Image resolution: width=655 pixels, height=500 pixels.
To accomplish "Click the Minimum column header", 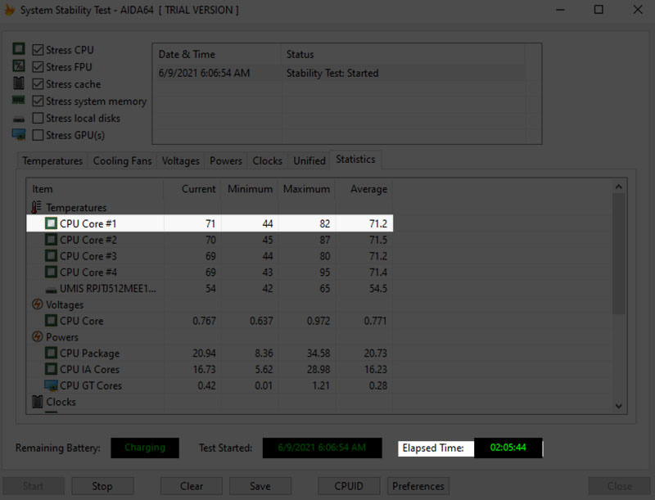I will pos(250,189).
